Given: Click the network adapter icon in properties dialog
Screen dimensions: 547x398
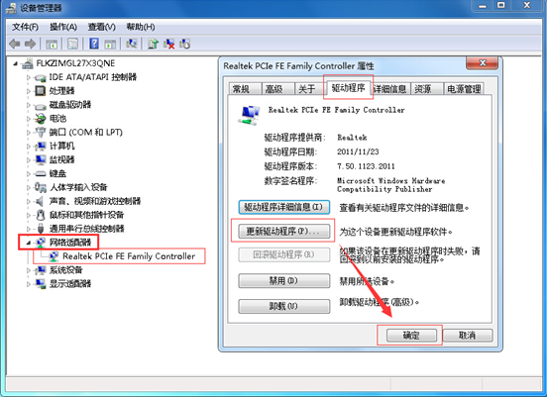Looking at the screenshot, I should (x=249, y=115).
